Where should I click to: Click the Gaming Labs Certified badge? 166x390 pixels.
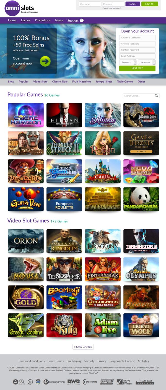coord(124,382)
